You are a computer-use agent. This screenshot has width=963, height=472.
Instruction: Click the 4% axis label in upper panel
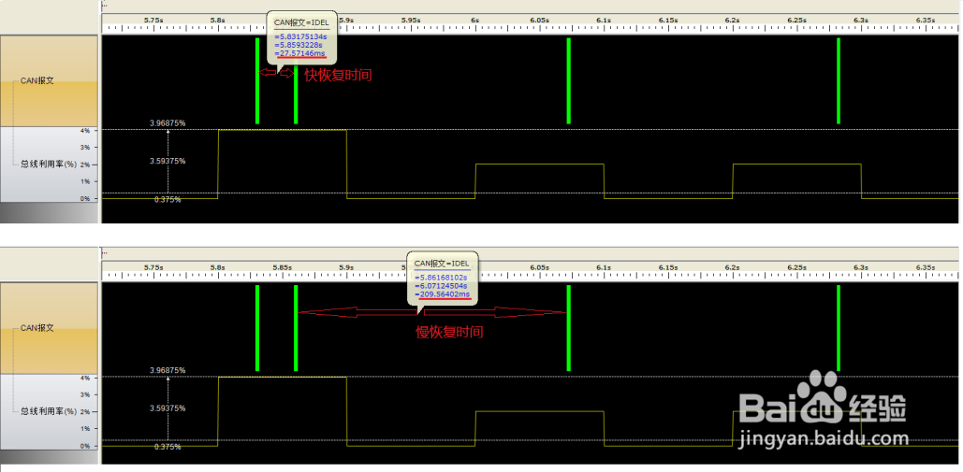click(x=85, y=131)
